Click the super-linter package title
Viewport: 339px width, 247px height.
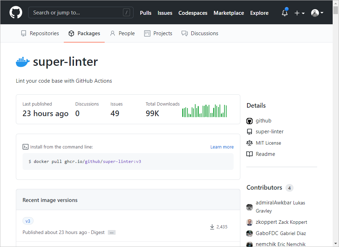65,62
